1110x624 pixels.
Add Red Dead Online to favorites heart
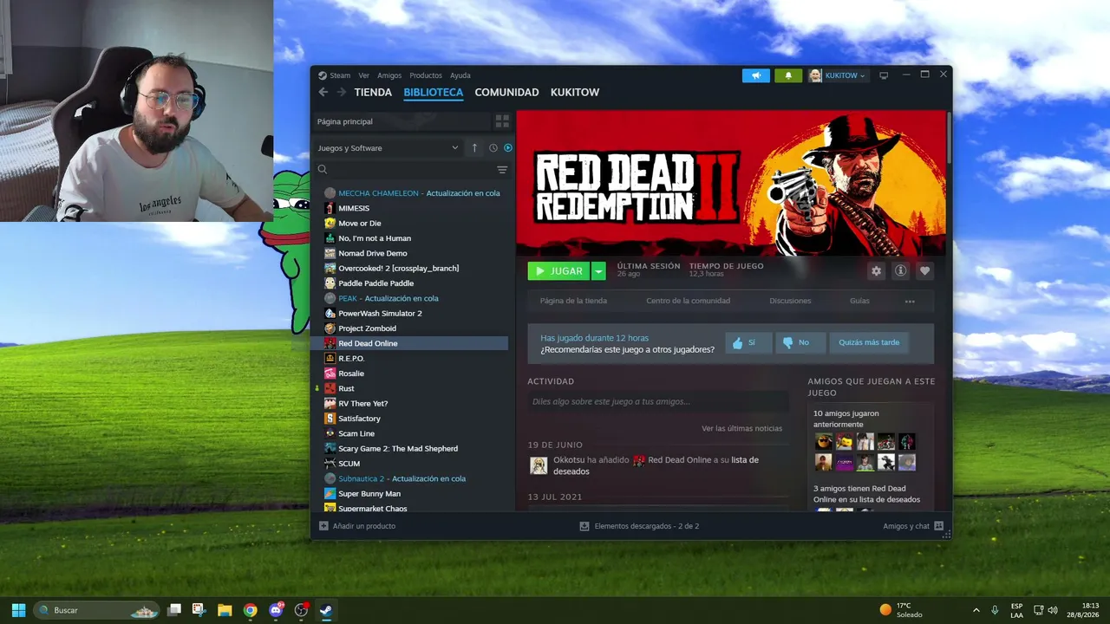[924, 271]
